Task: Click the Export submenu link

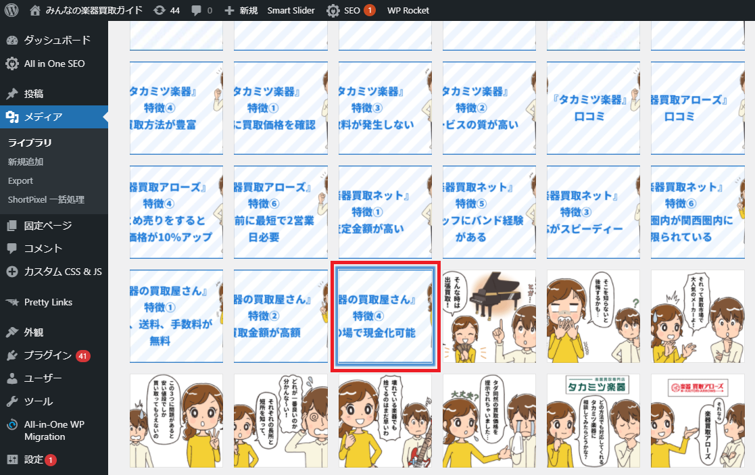Action: point(20,180)
